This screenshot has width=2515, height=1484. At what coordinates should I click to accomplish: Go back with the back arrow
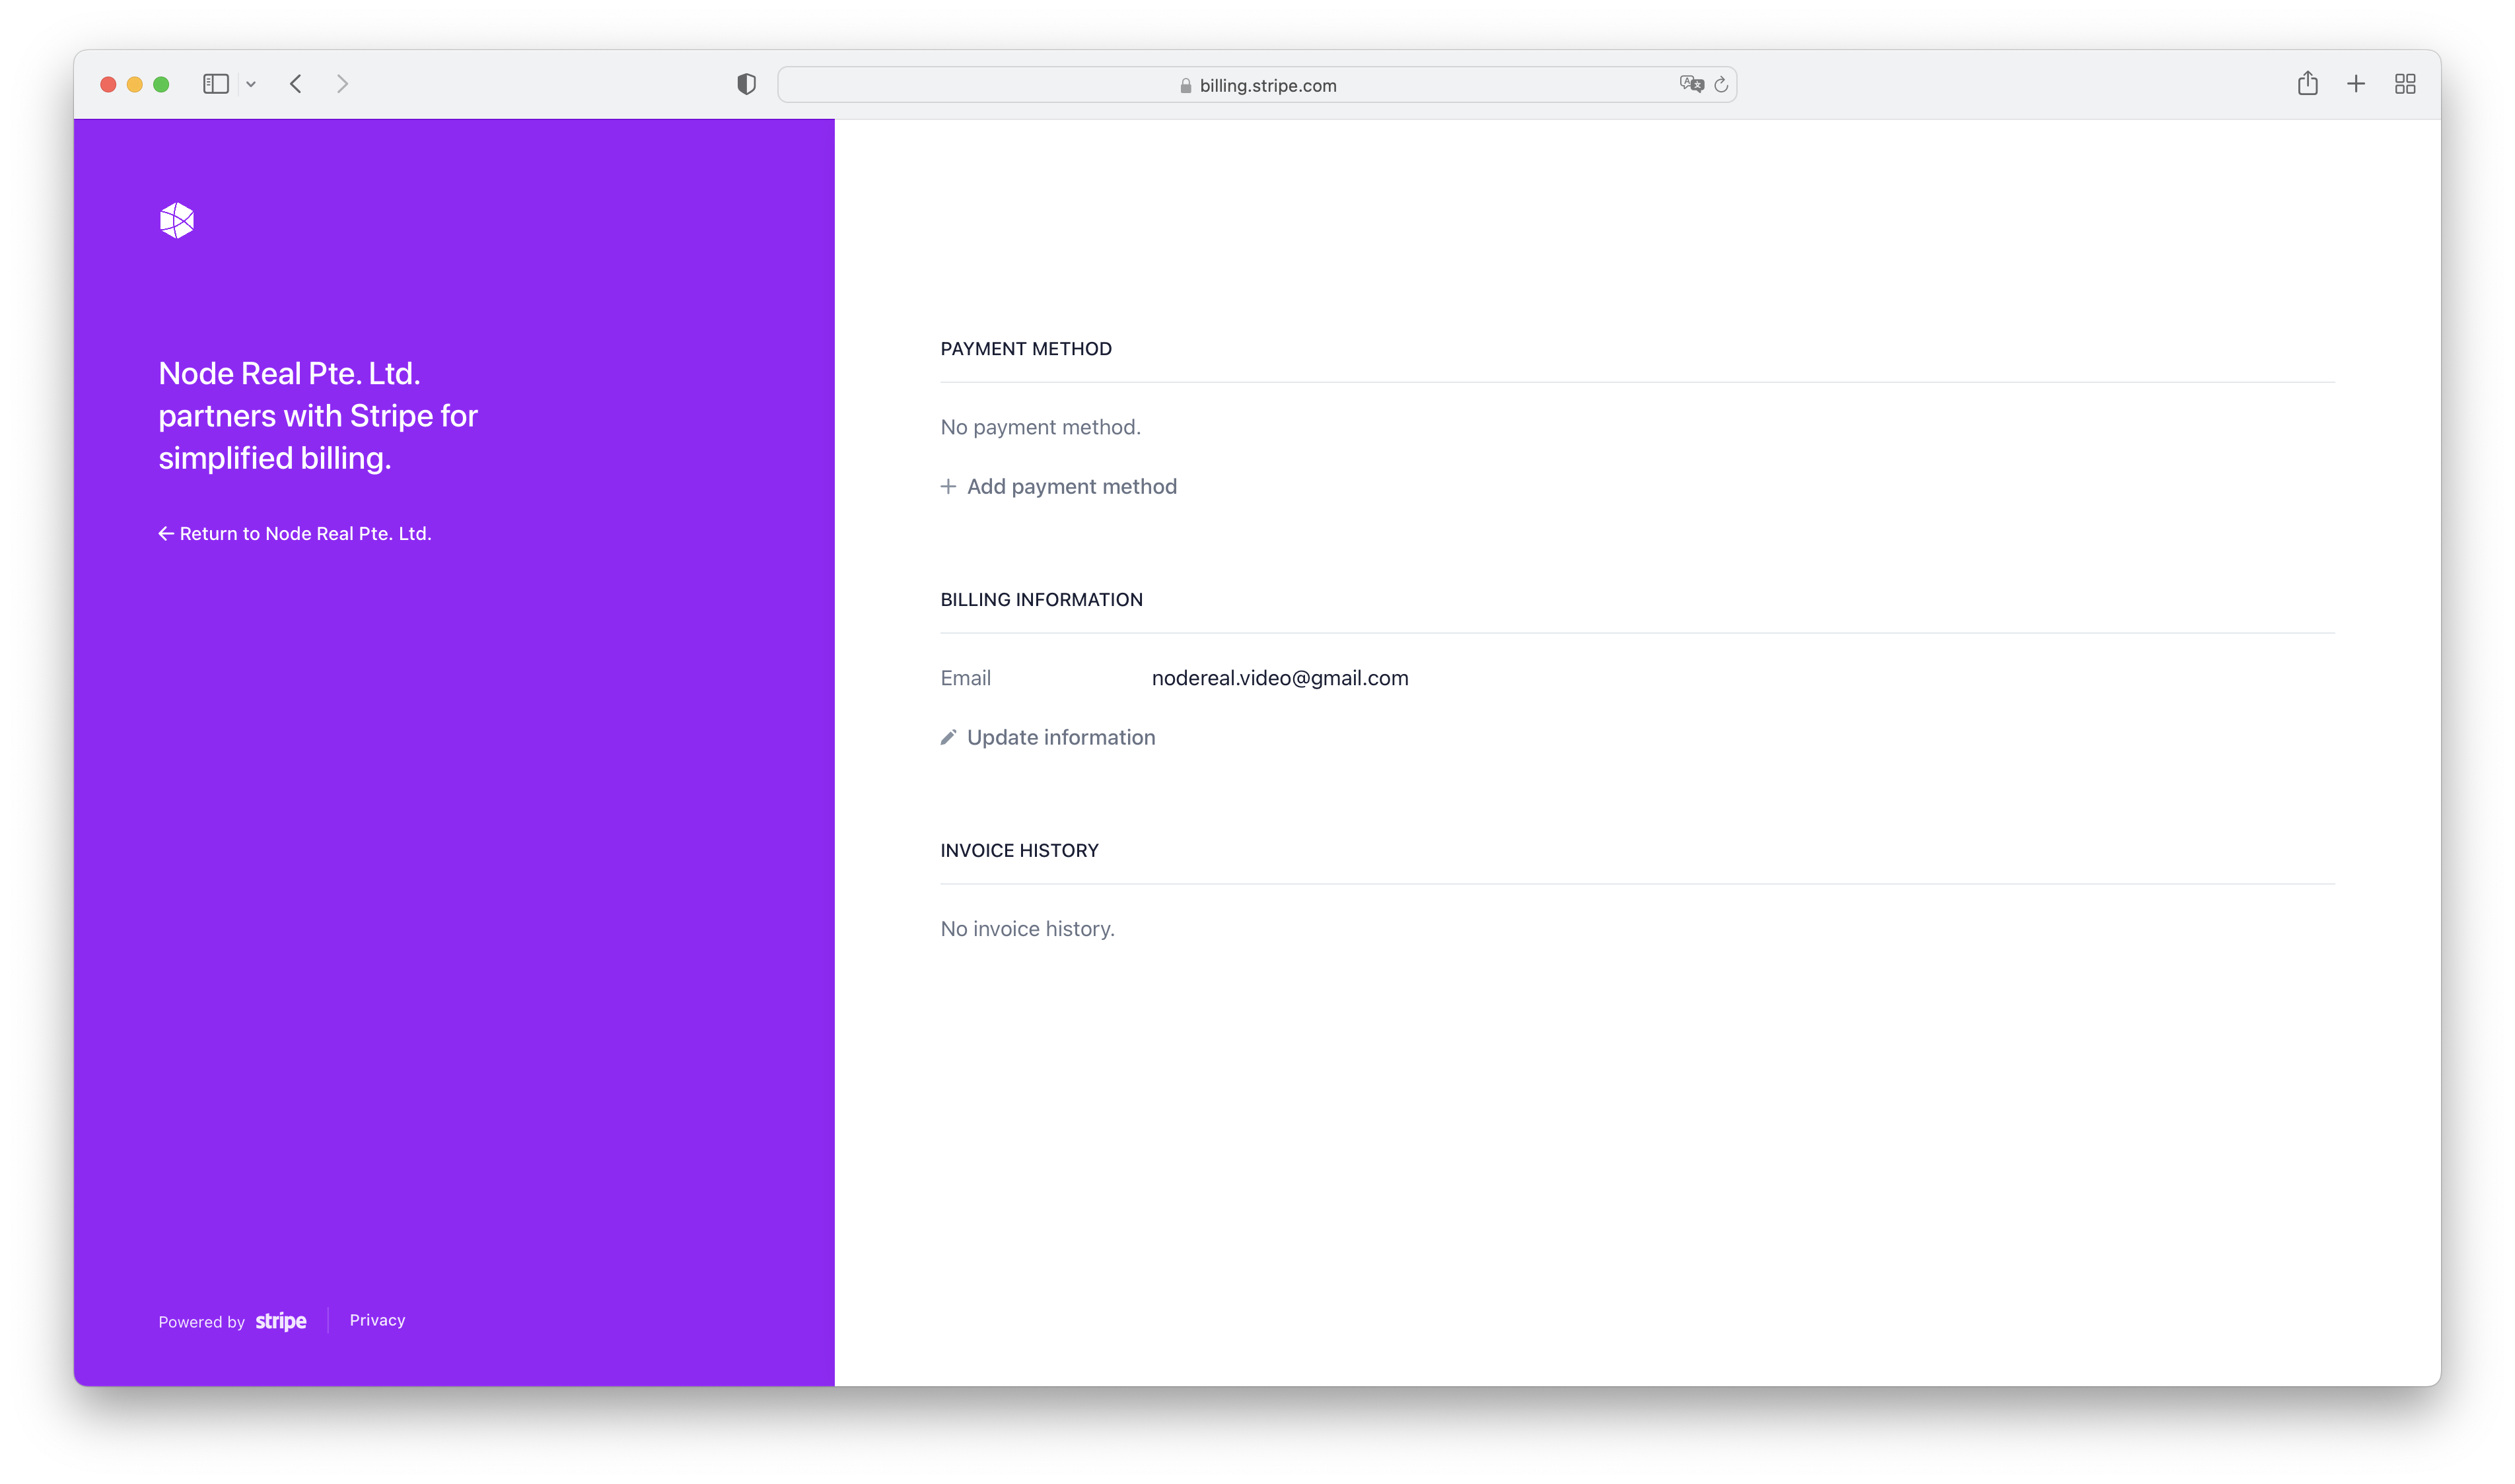pyautogui.click(x=296, y=84)
